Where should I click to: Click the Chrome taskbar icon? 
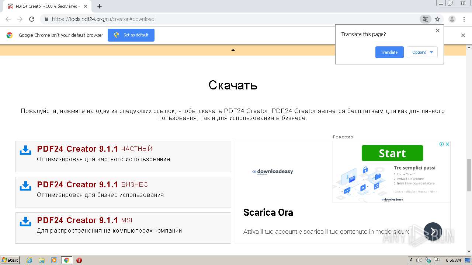click(x=66, y=260)
